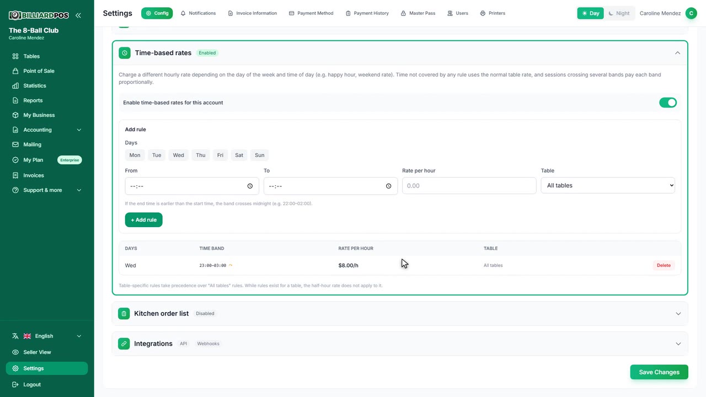Viewport: 706px width, 397px height.
Task: Delete the Wed 23:00-03:00 rule
Action: (664, 266)
